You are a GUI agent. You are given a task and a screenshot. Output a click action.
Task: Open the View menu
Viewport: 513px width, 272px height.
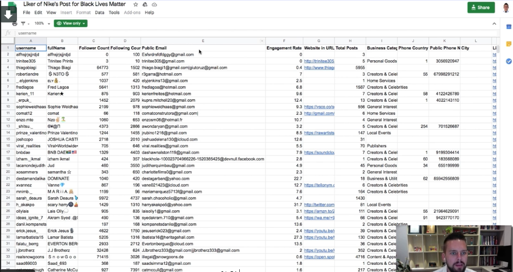(51, 13)
